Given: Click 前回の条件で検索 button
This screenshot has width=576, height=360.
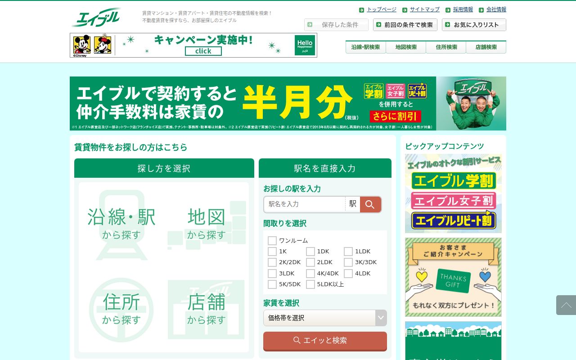Looking at the screenshot, I should [x=405, y=25].
